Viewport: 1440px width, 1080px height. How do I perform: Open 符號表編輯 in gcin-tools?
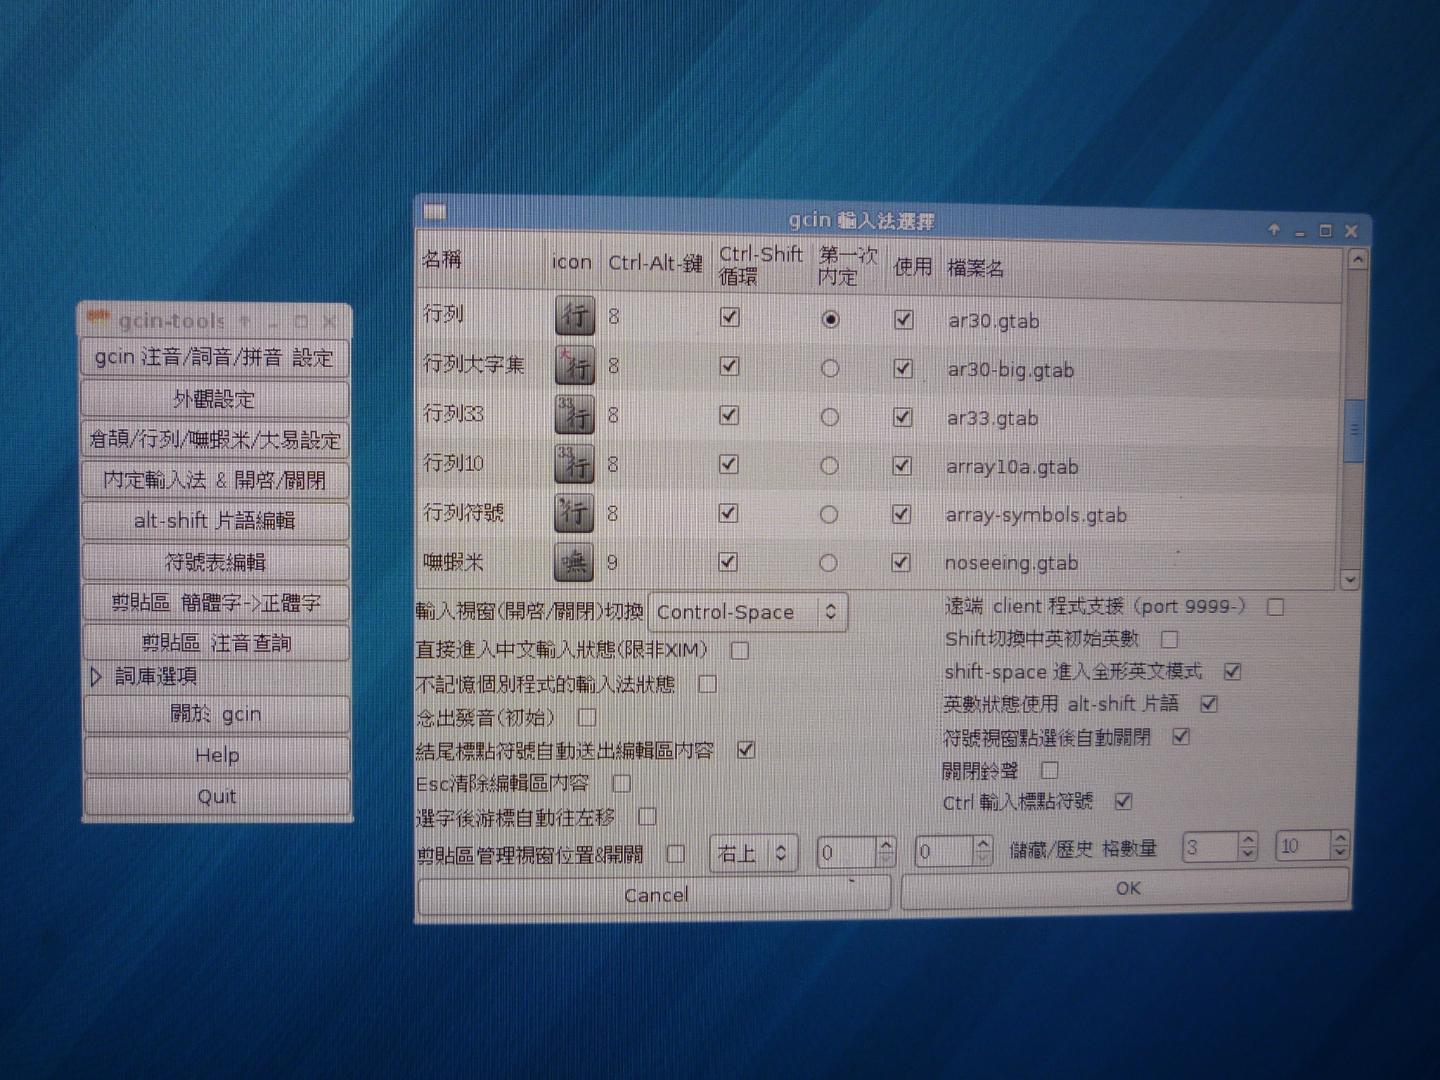[216, 562]
